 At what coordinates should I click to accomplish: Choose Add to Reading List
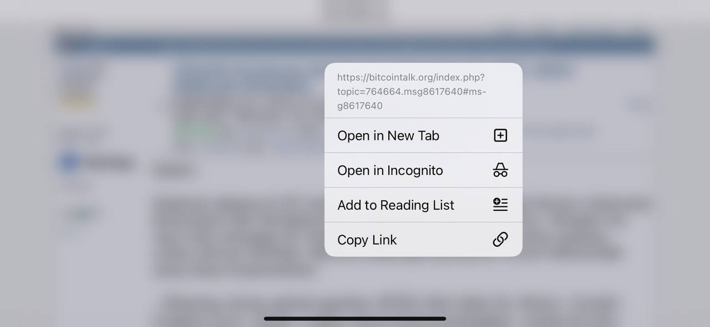coord(423,205)
